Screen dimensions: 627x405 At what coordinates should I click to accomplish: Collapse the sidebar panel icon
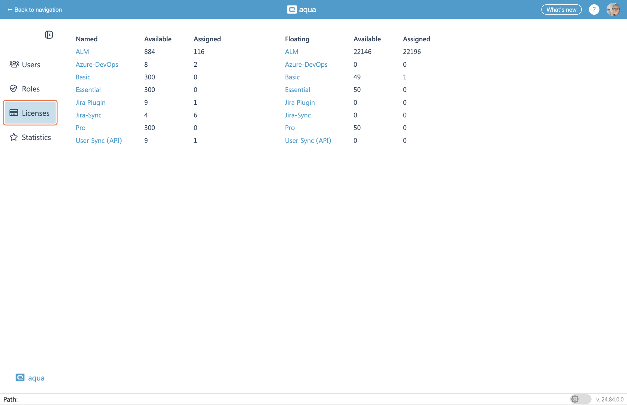tap(49, 35)
